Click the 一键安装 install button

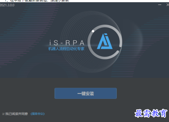click(x=86, y=93)
